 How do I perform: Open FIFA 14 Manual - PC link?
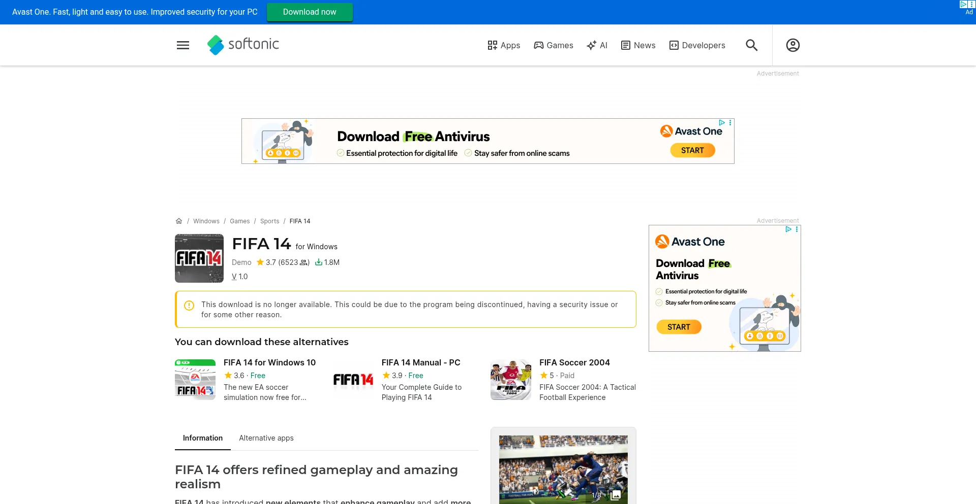click(x=421, y=362)
